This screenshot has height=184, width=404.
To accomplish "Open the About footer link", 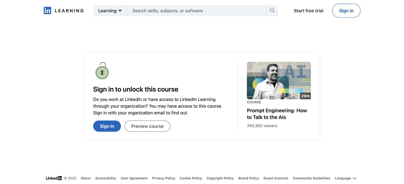I will click(86, 178).
